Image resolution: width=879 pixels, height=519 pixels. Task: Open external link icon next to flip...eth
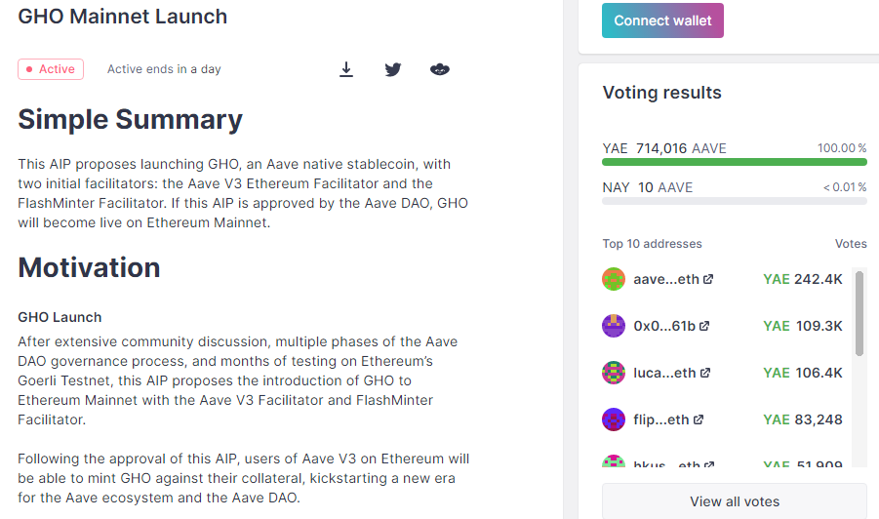pos(699,419)
